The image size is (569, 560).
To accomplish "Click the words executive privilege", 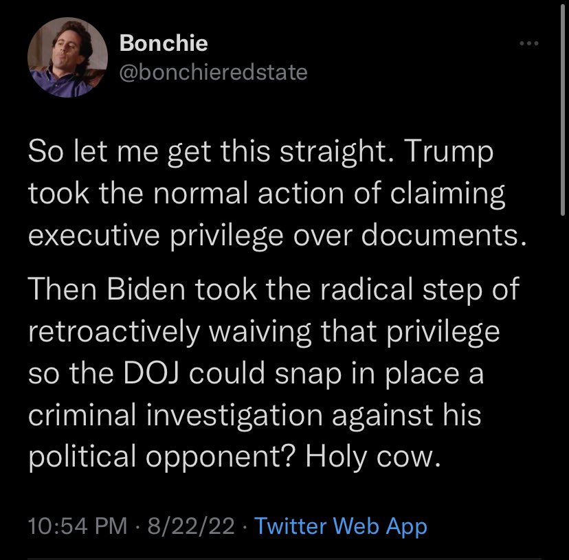I will pos(156,236).
